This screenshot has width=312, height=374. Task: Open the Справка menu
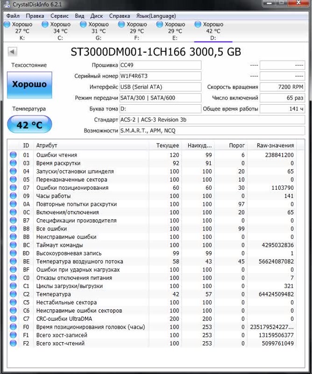tap(120, 16)
